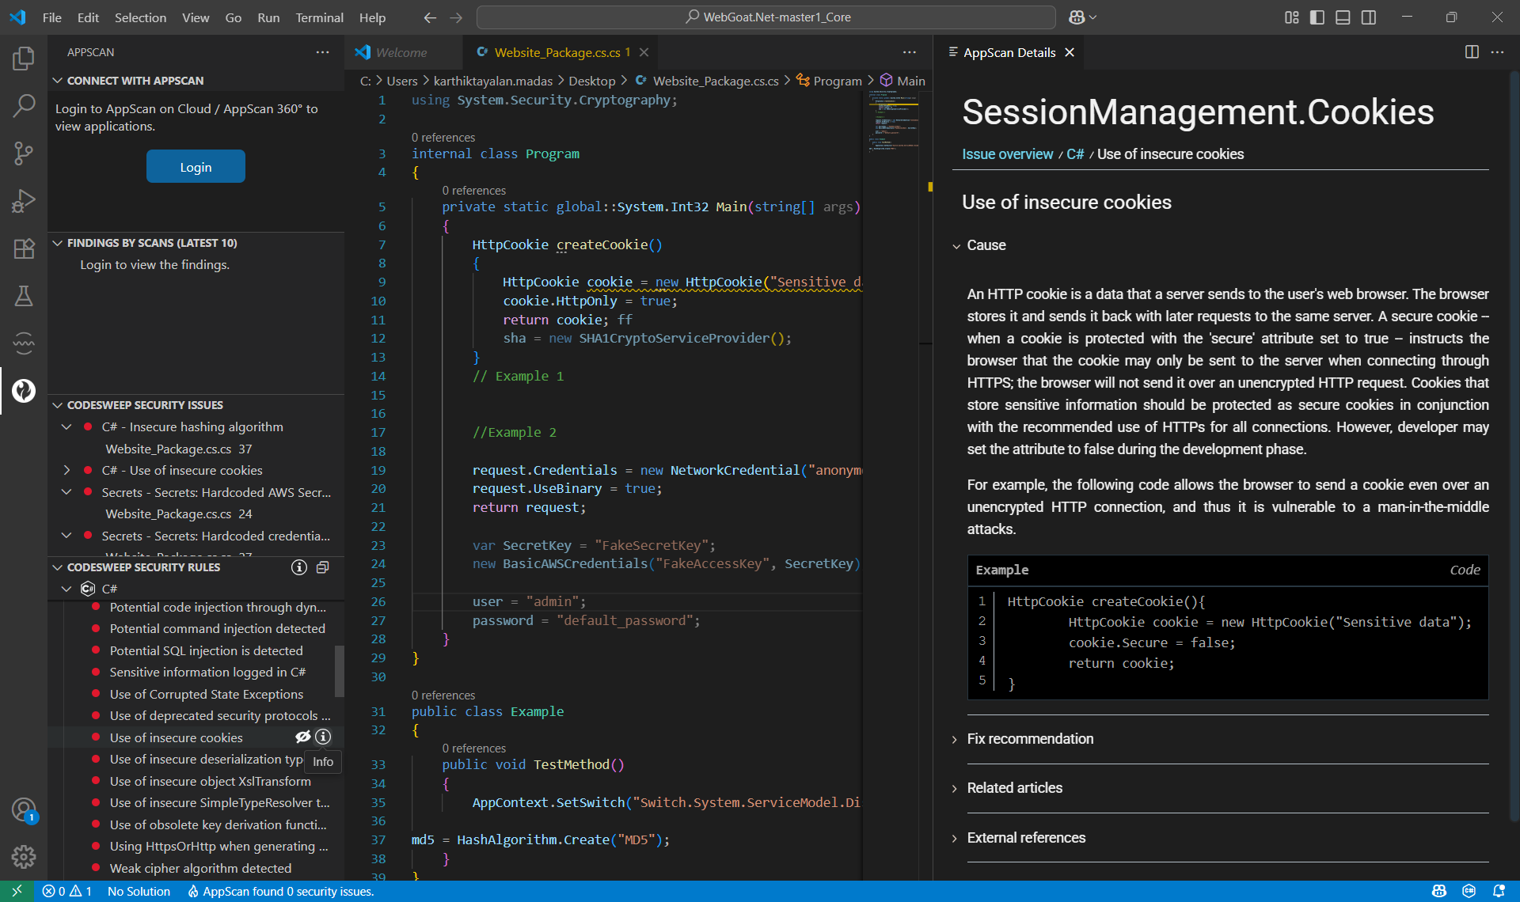The height and width of the screenshot is (902, 1520).
Task: Click the Login button
Action: (x=196, y=166)
